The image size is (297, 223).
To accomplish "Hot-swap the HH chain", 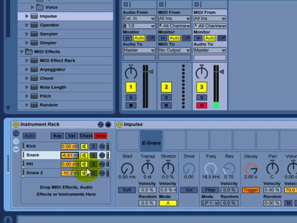I will (x=102, y=164).
